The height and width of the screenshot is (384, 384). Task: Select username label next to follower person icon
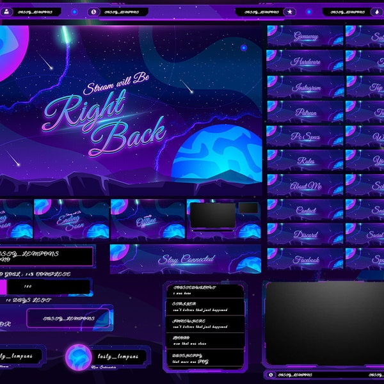click(35, 12)
